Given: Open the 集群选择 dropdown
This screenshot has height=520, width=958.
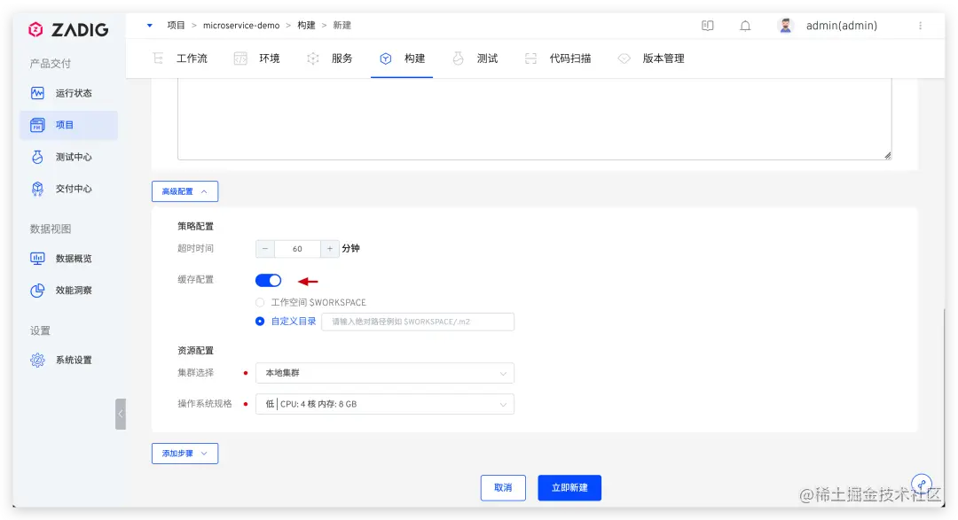Looking at the screenshot, I should (x=385, y=373).
